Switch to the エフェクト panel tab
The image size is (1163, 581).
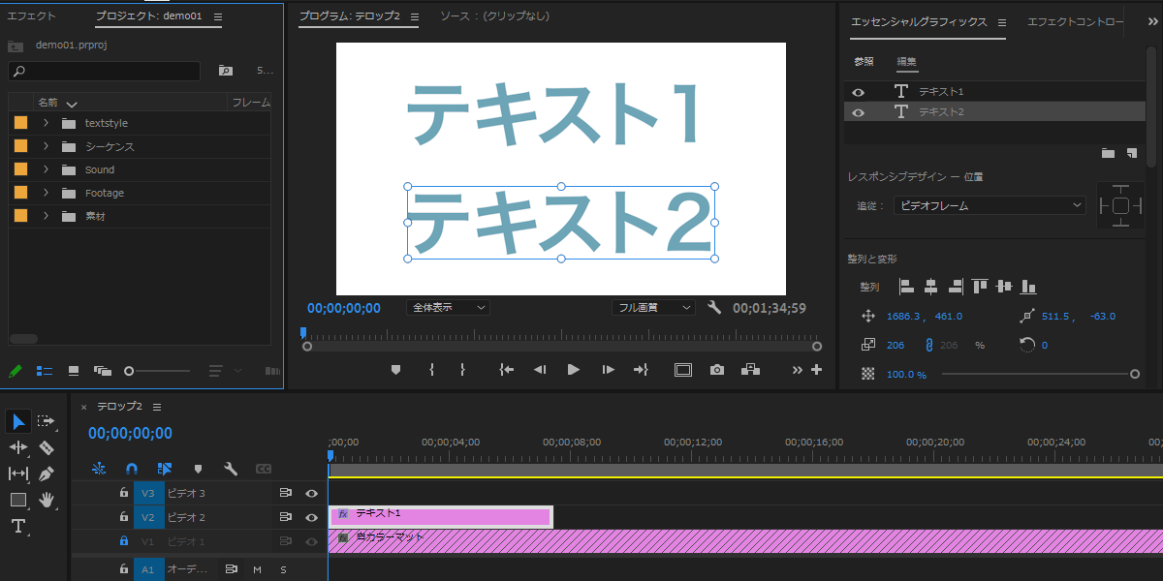pos(32,16)
